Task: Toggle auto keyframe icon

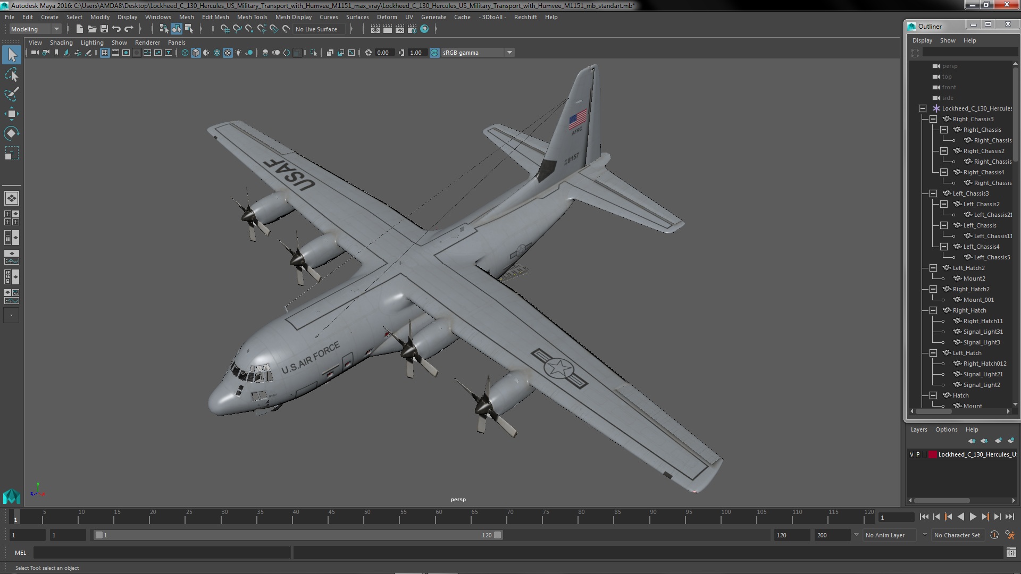Action: 994,535
